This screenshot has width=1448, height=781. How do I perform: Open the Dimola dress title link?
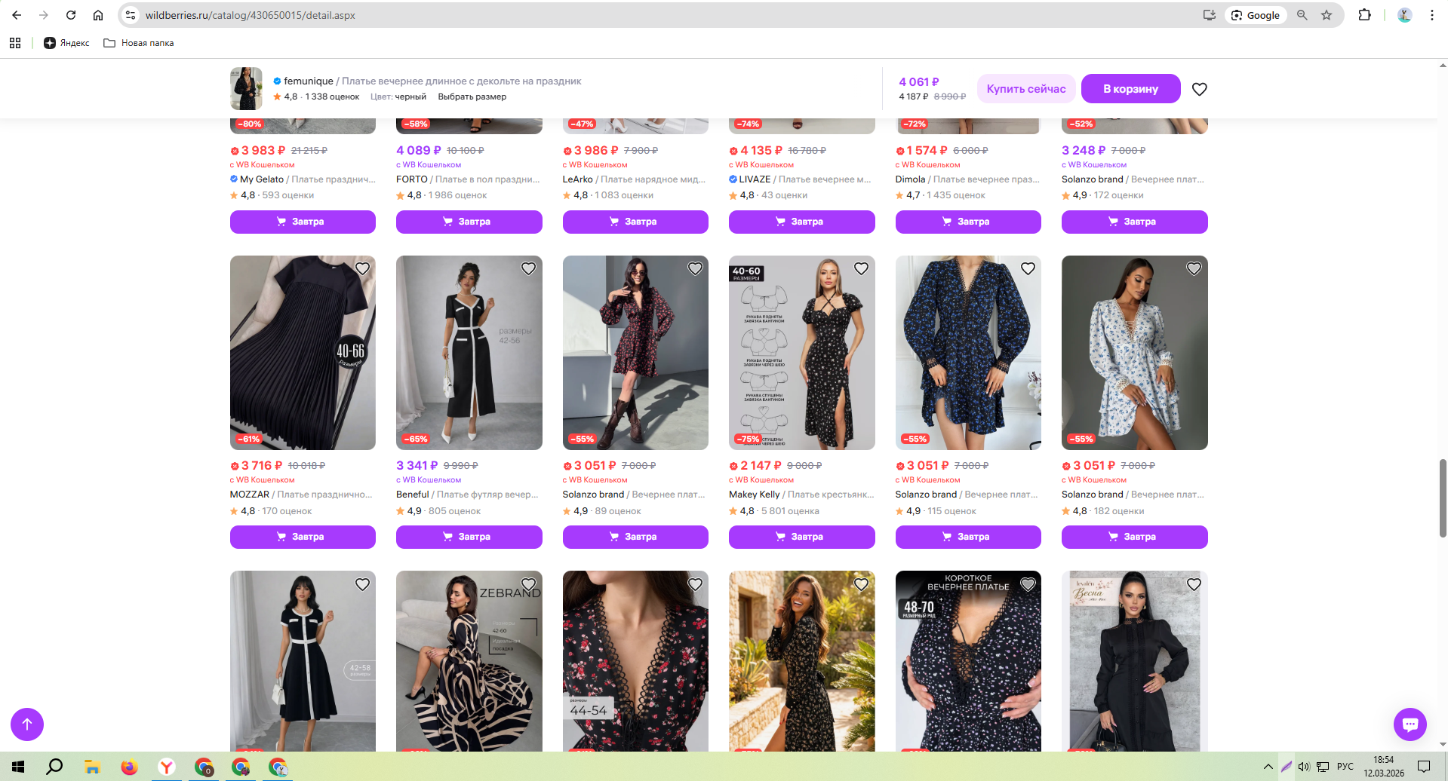[968, 179]
